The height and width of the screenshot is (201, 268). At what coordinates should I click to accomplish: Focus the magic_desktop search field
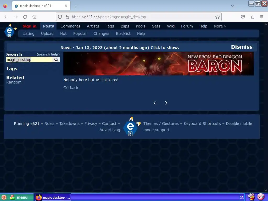tap(30, 60)
